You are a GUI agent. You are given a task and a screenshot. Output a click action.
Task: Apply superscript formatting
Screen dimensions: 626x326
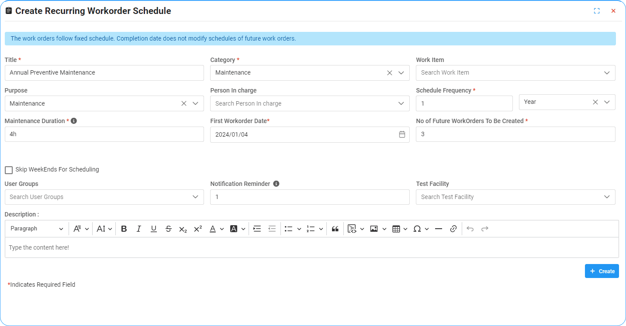[x=198, y=229]
